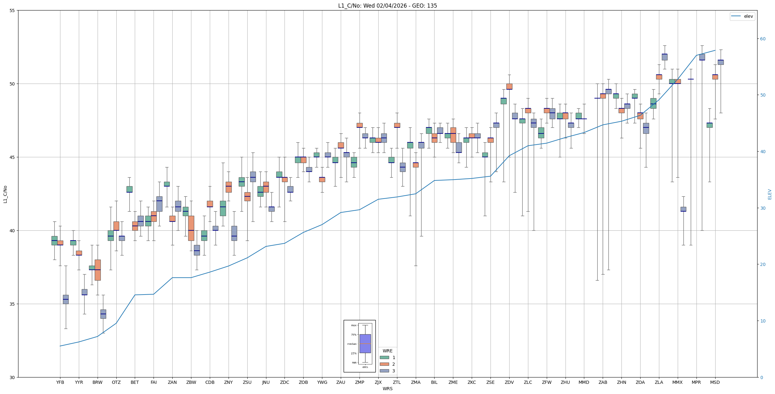Screen dimensions: 775x394
Task: Click the ZDV station x-axis label
Action: click(x=509, y=382)
